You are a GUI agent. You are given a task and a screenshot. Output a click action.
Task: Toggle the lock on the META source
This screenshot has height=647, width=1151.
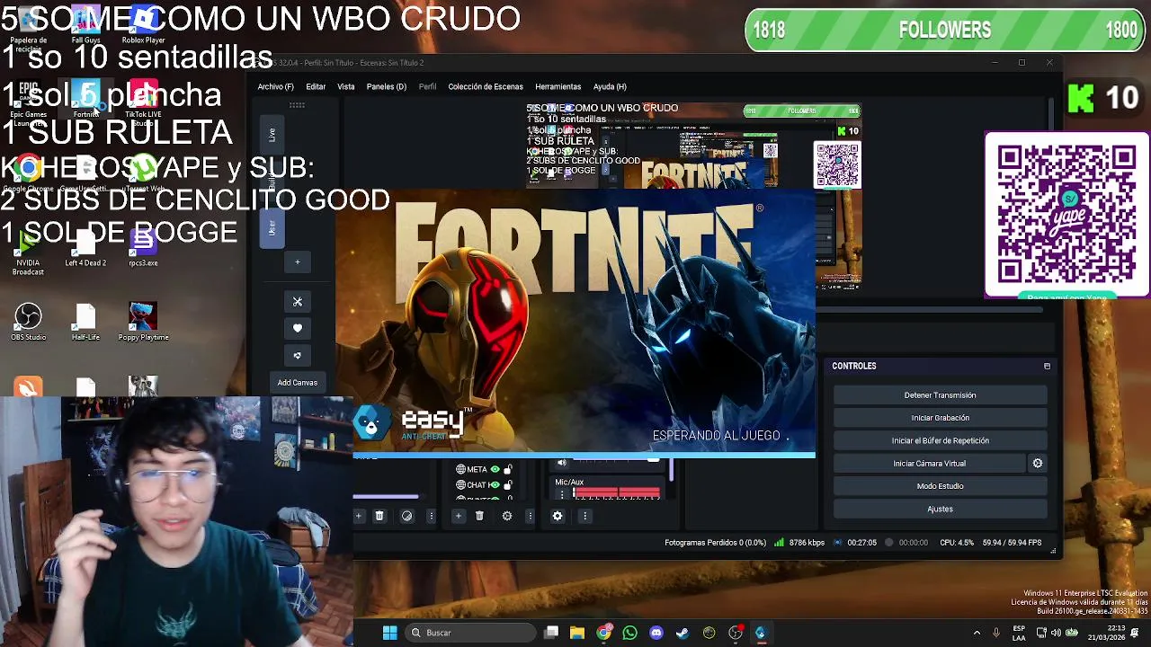(508, 469)
